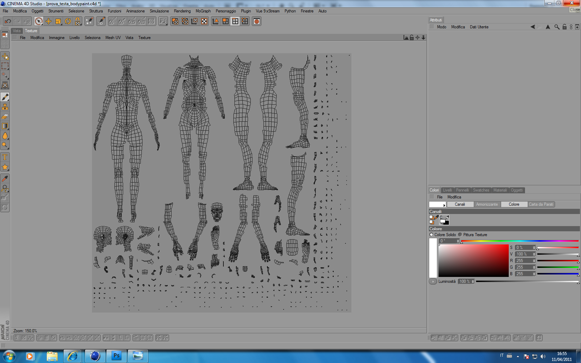Select the Eraser tool

coord(5,117)
